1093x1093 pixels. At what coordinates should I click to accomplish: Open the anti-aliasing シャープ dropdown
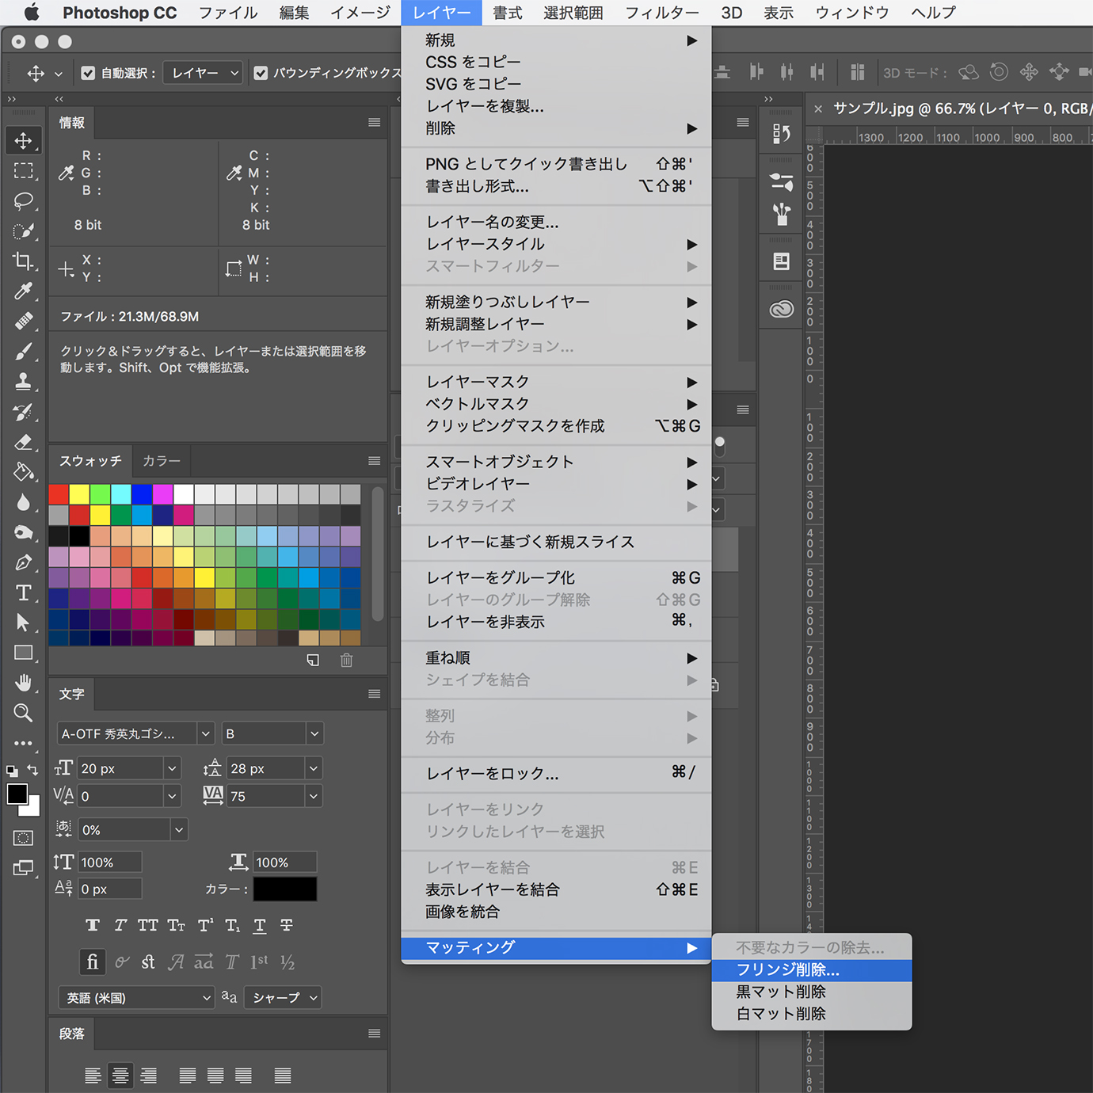click(282, 998)
